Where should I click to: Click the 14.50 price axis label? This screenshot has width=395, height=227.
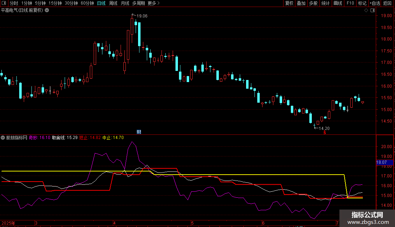pyautogui.click(x=386, y=121)
